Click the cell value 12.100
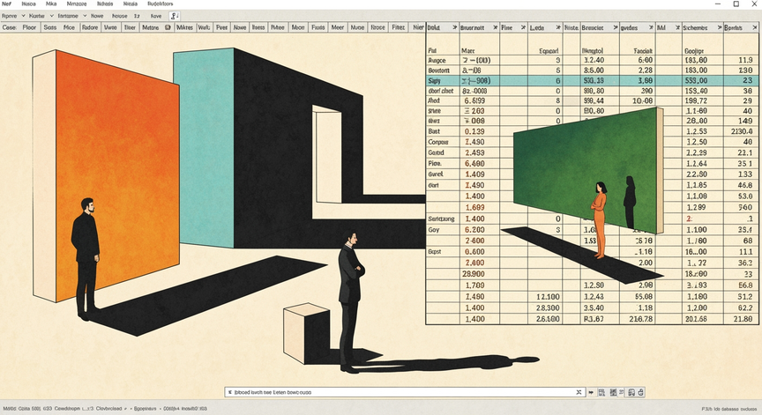This screenshot has height=415, width=762. 548,297
